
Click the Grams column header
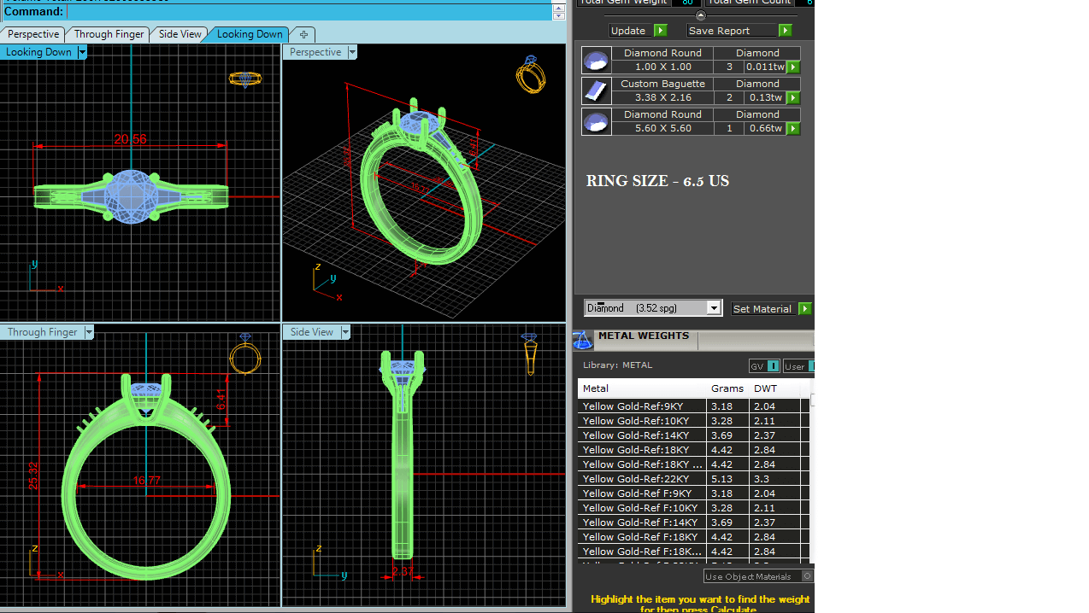[x=727, y=388]
